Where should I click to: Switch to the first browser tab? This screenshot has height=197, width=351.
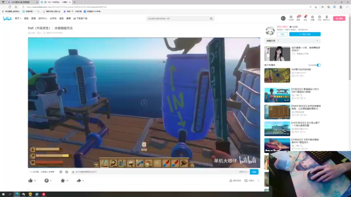tap(22, 2)
